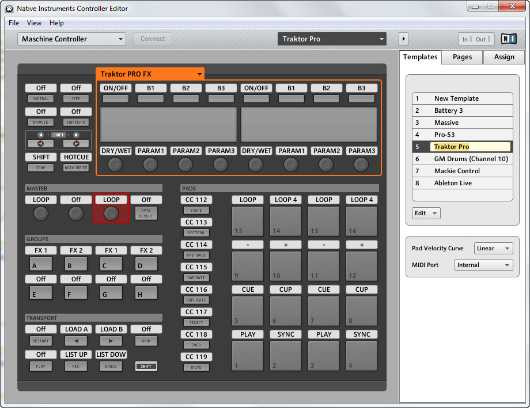
Task: Toggle the MUTE button under CC 119
Action: [196, 367]
